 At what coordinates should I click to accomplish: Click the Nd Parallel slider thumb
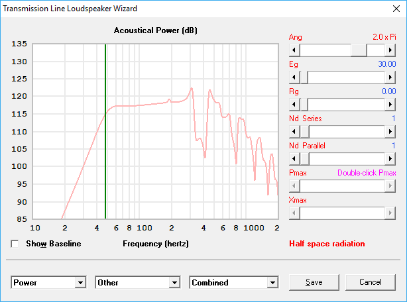(x=304, y=159)
